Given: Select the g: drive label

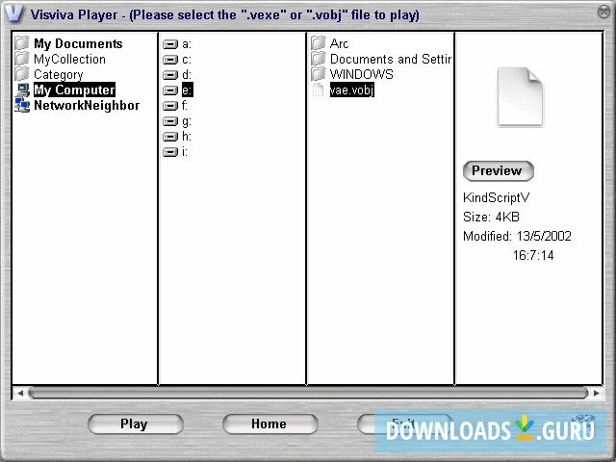Looking at the screenshot, I should [187, 121].
